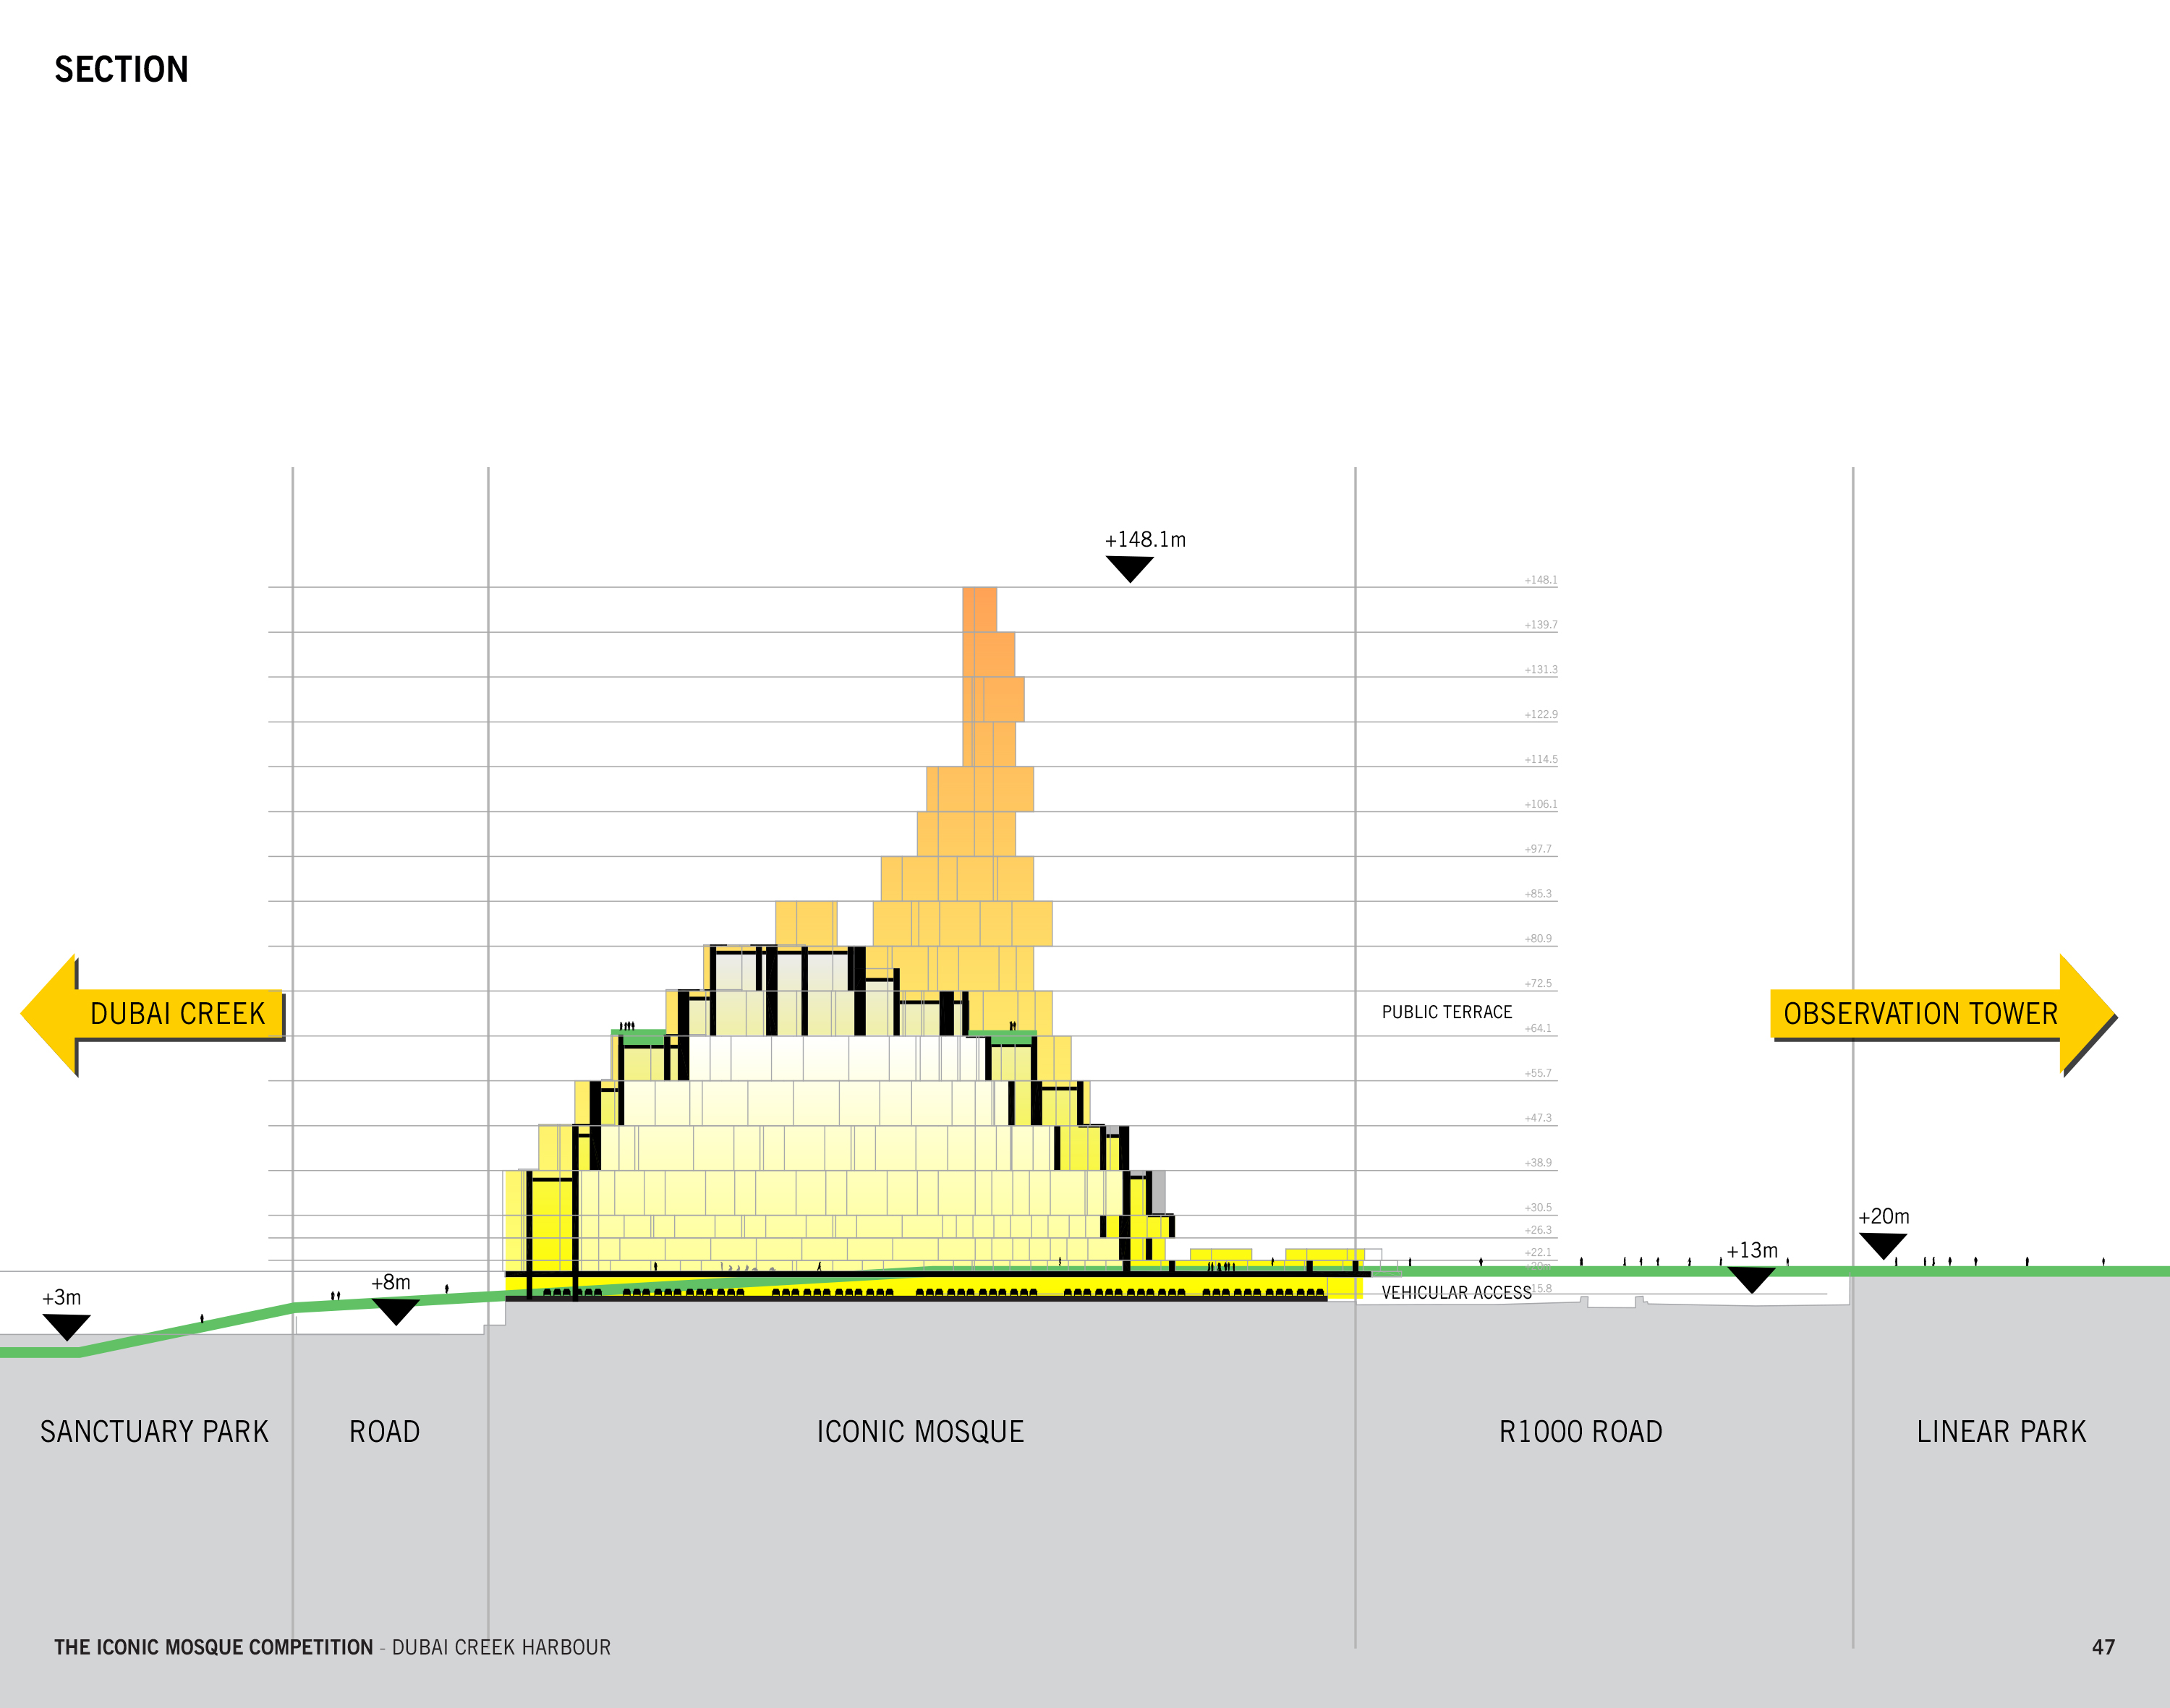Select the R1000 ROAD zone label
Viewport: 2170px width, 1708px height.
[x=1580, y=1431]
